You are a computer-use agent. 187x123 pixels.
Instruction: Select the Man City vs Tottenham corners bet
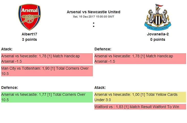point(47,71)
